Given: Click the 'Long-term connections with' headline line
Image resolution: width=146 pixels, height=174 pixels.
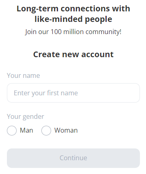Looking at the screenshot, I should pyautogui.click(x=73, y=9).
